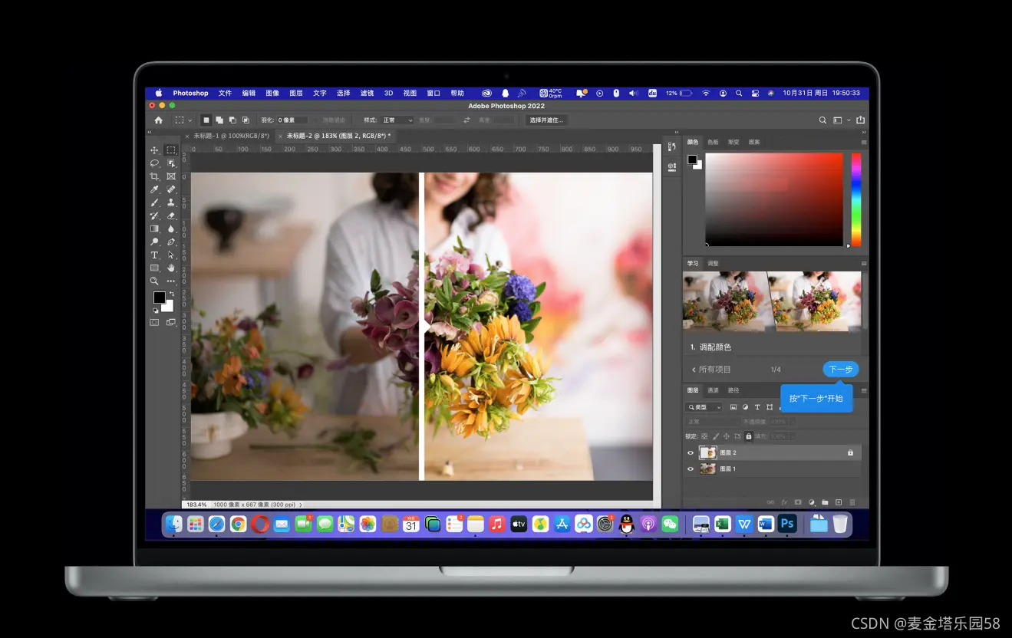This screenshot has width=1012, height=638.
Task: Select the Gradient tool
Action: [x=154, y=229]
